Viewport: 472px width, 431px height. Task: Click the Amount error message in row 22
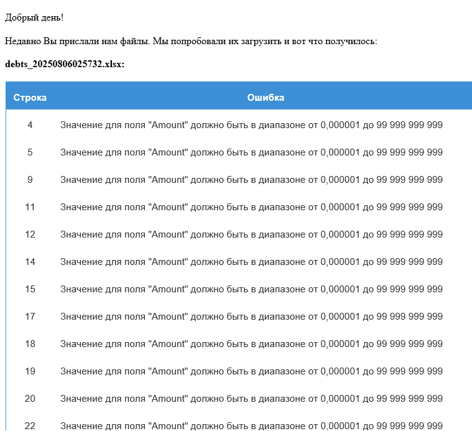pos(251,426)
